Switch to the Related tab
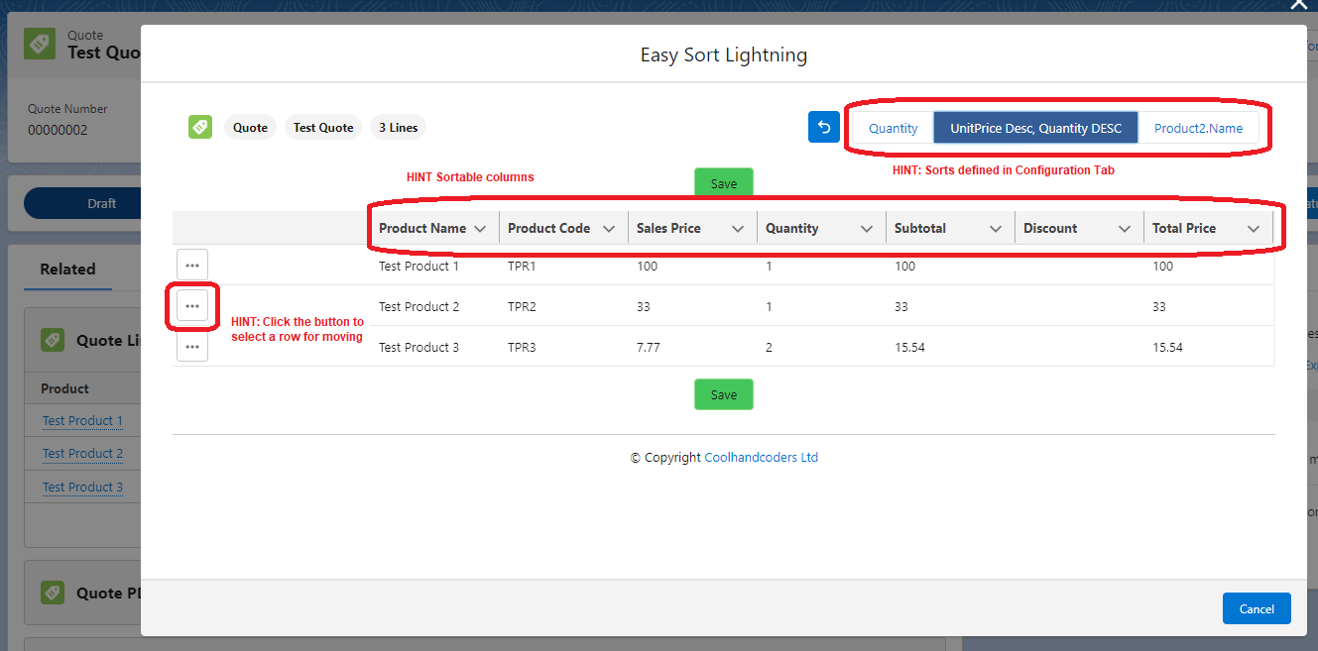This screenshot has width=1318, height=651. click(x=67, y=270)
